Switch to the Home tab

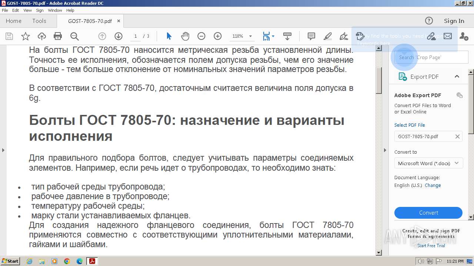[x=14, y=21]
